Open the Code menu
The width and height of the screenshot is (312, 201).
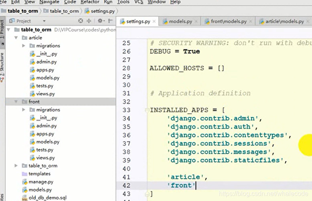coord(70,2)
